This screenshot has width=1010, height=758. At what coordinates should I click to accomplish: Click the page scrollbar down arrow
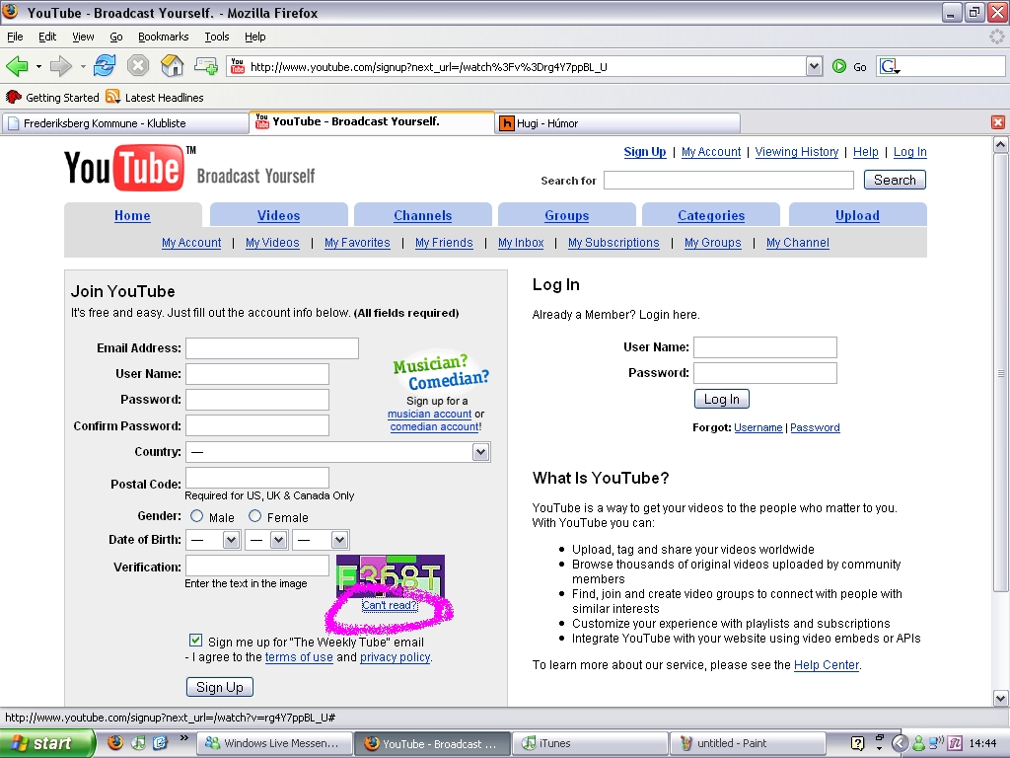(1000, 698)
